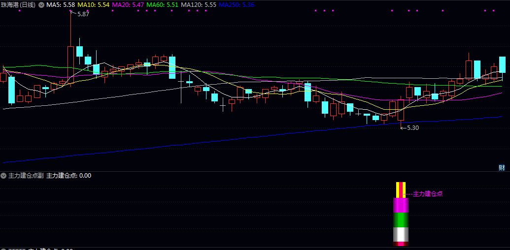Click the 5.87 high price marker
The width and height of the screenshot is (510, 250).
83,14
